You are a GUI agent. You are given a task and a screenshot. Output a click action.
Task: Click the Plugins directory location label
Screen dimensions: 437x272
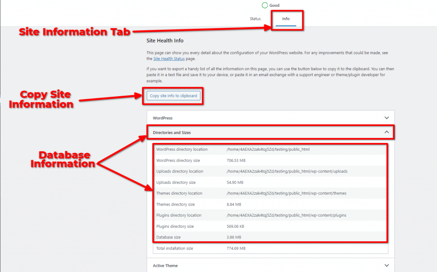(x=179, y=215)
